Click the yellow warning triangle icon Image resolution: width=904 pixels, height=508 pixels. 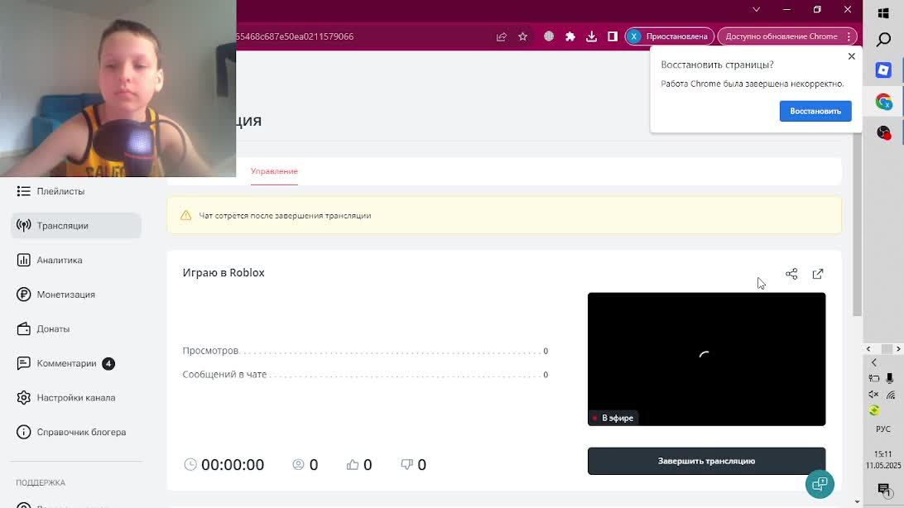[185, 215]
